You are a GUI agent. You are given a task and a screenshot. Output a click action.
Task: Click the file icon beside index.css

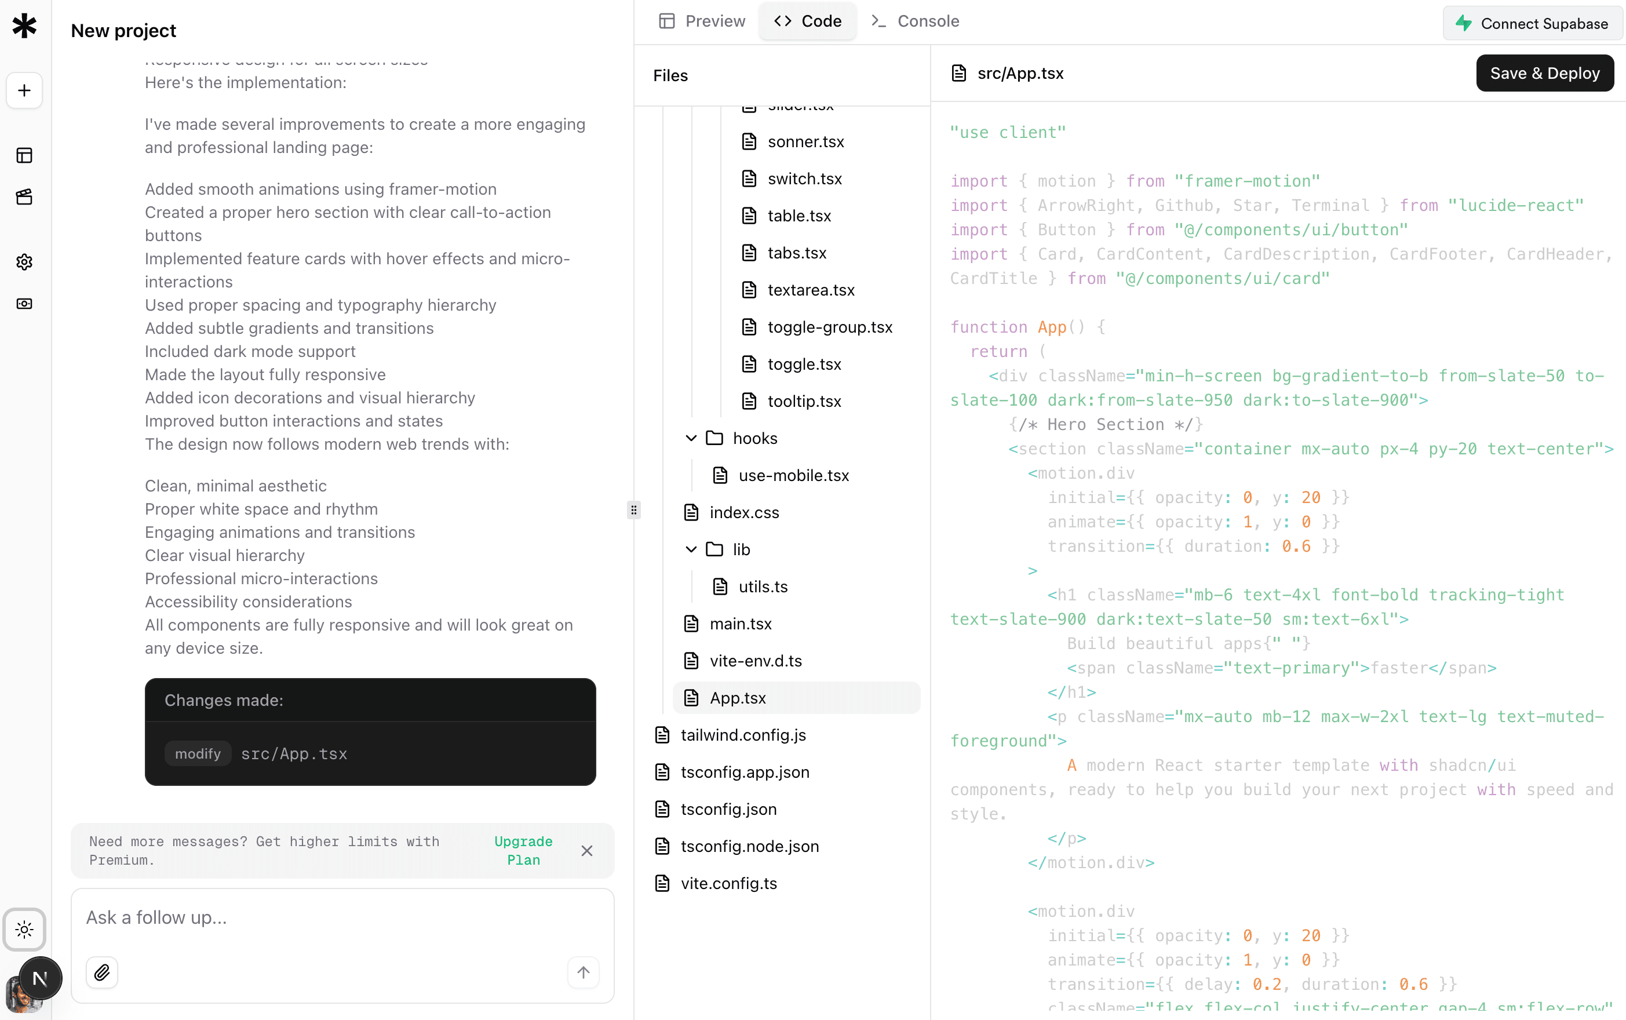691,513
